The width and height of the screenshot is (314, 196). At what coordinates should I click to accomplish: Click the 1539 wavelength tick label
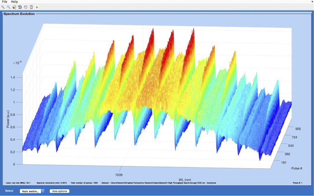119,175
